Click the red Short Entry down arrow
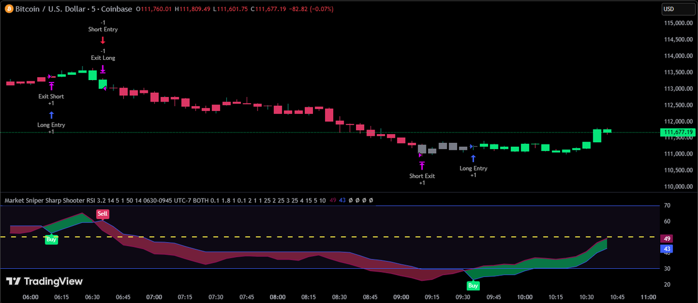The image size is (698, 303). click(x=102, y=40)
